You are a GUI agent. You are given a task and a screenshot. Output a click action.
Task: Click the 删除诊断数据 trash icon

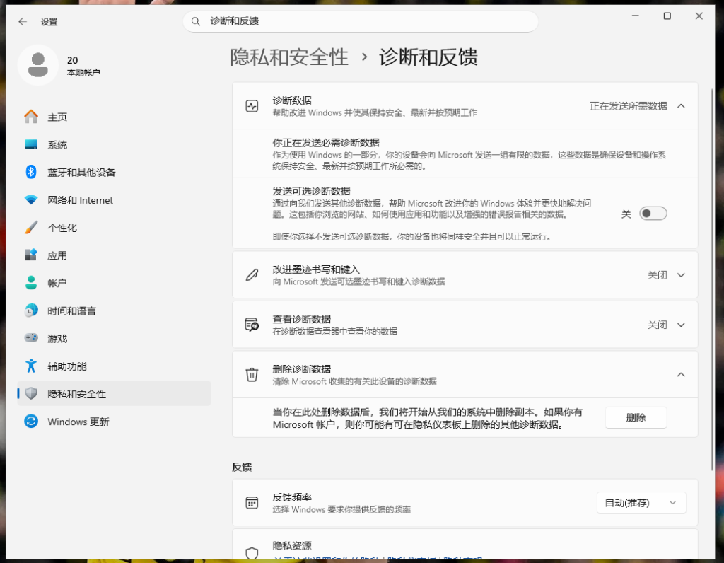pyautogui.click(x=252, y=375)
